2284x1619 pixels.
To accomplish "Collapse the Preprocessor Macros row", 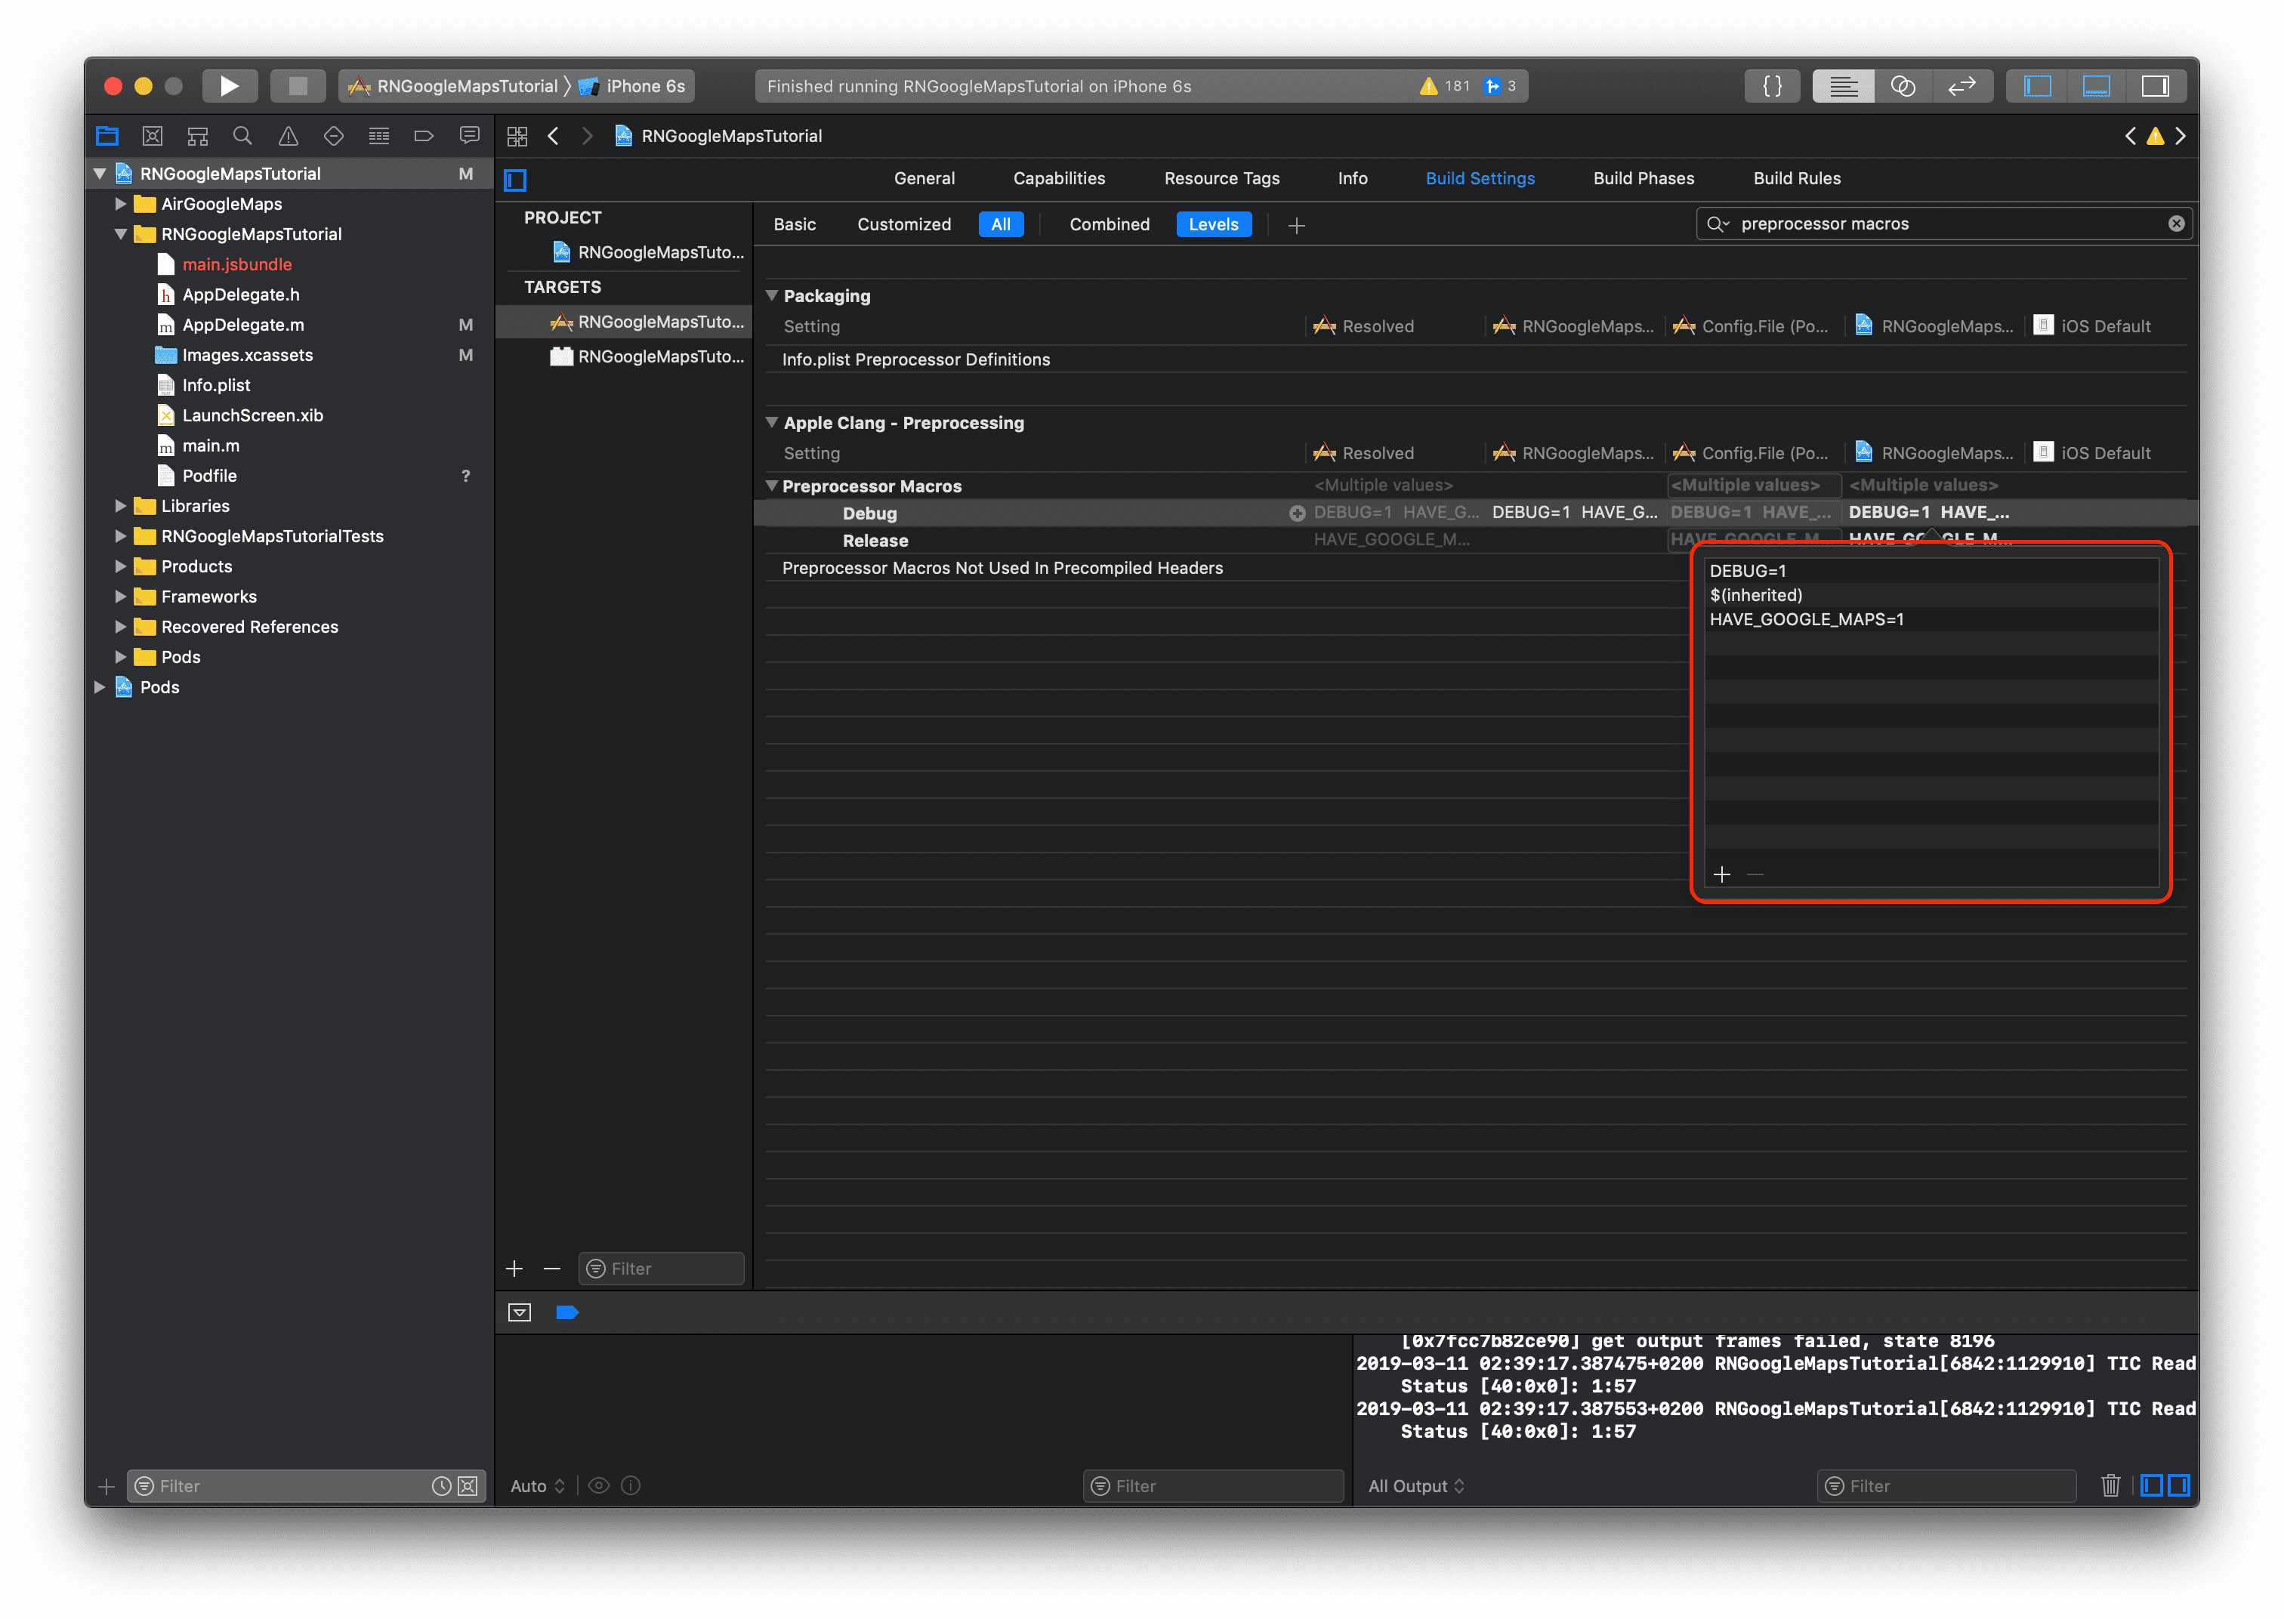I will click(x=770, y=486).
